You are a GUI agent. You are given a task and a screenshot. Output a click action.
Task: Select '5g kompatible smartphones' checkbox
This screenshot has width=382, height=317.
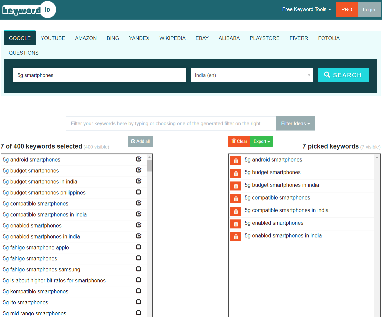pos(139,291)
